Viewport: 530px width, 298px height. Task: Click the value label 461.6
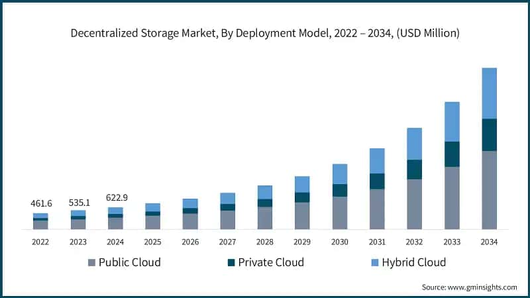pos(41,203)
